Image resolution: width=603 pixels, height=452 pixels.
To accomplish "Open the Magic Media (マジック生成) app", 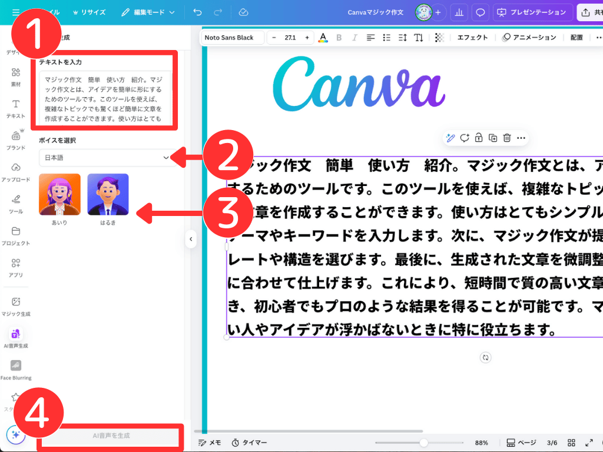I will 16,306.
